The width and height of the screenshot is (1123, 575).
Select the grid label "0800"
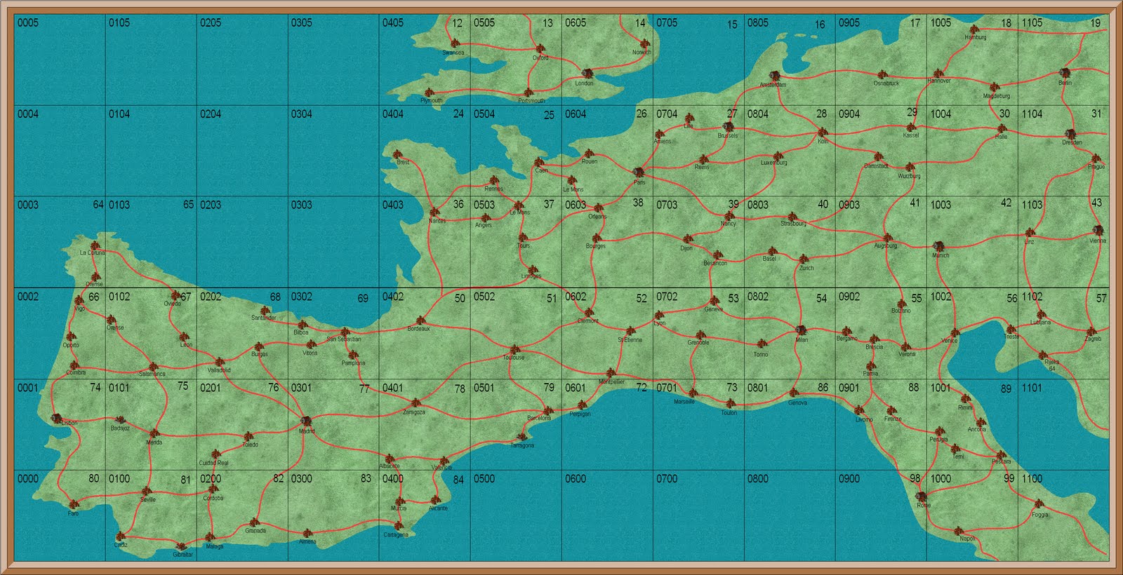click(758, 479)
